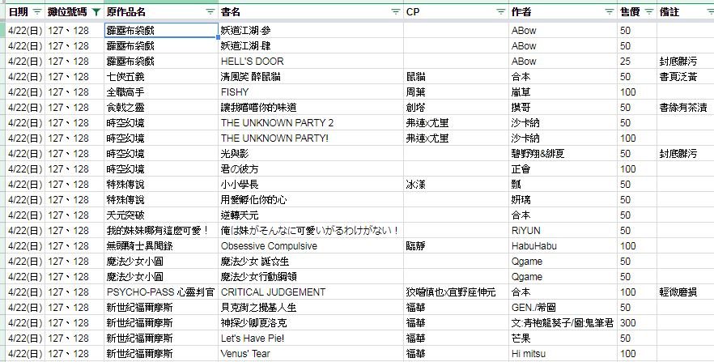The width and height of the screenshot is (714, 362).
Task: Select the 逆轉天元 cell
Action: click(x=311, y=215)
